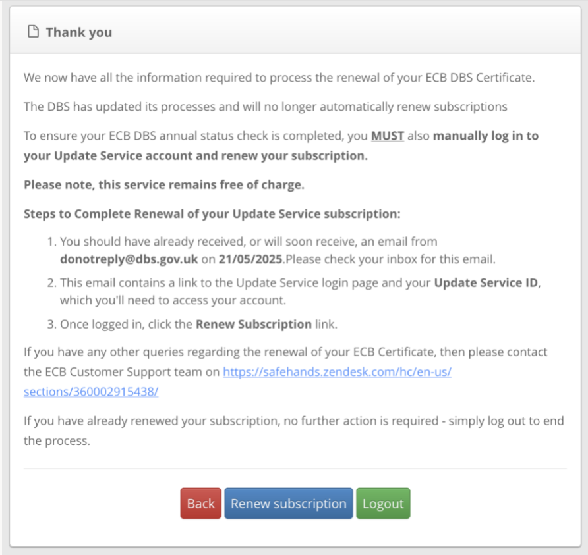
Task: Click the Thank you panel heading
Action: click(78, 32)
